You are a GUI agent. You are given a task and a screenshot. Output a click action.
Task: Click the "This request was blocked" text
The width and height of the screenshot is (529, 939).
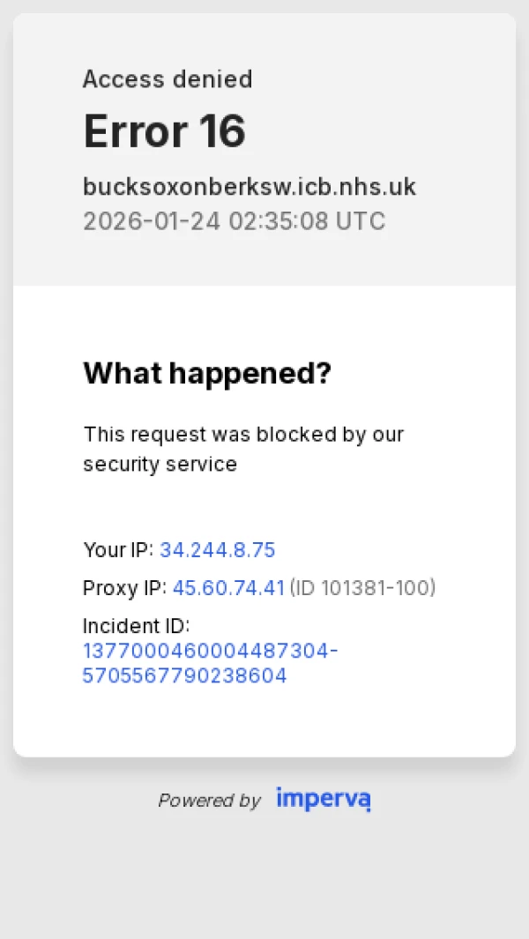pos(243,435)
